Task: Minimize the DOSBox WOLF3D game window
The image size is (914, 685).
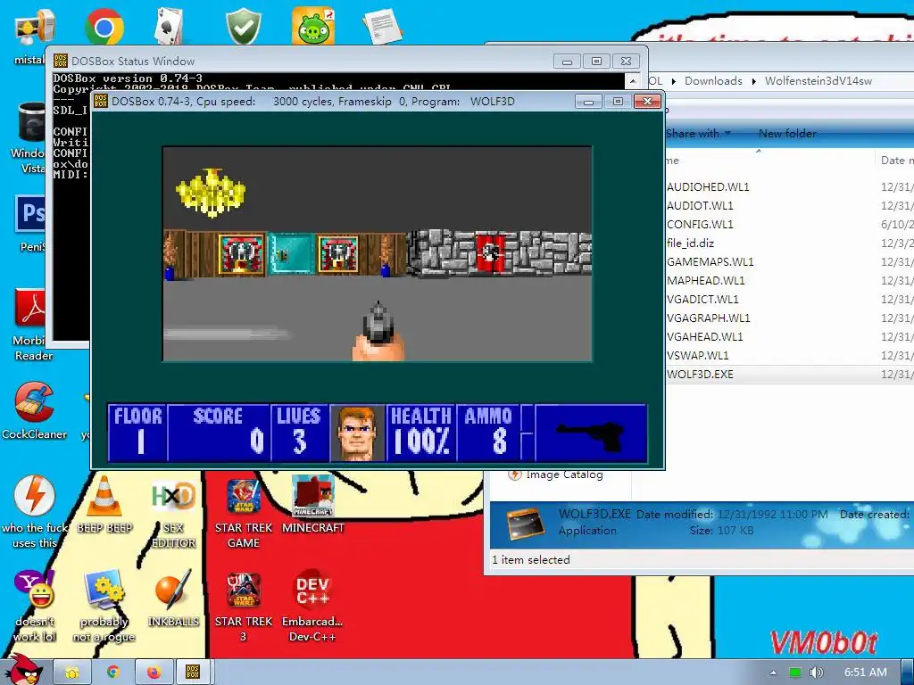Action: [589, 102]
